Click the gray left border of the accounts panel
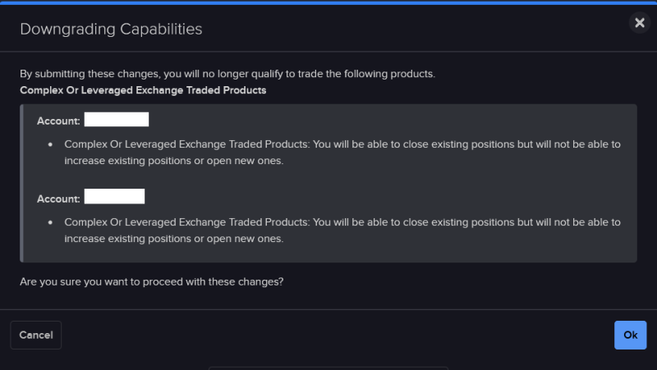657x370 pixels. click(x=21, y=183)
